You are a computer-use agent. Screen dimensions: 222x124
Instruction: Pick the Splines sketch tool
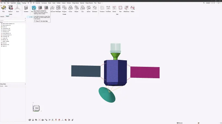pos(89,9)
